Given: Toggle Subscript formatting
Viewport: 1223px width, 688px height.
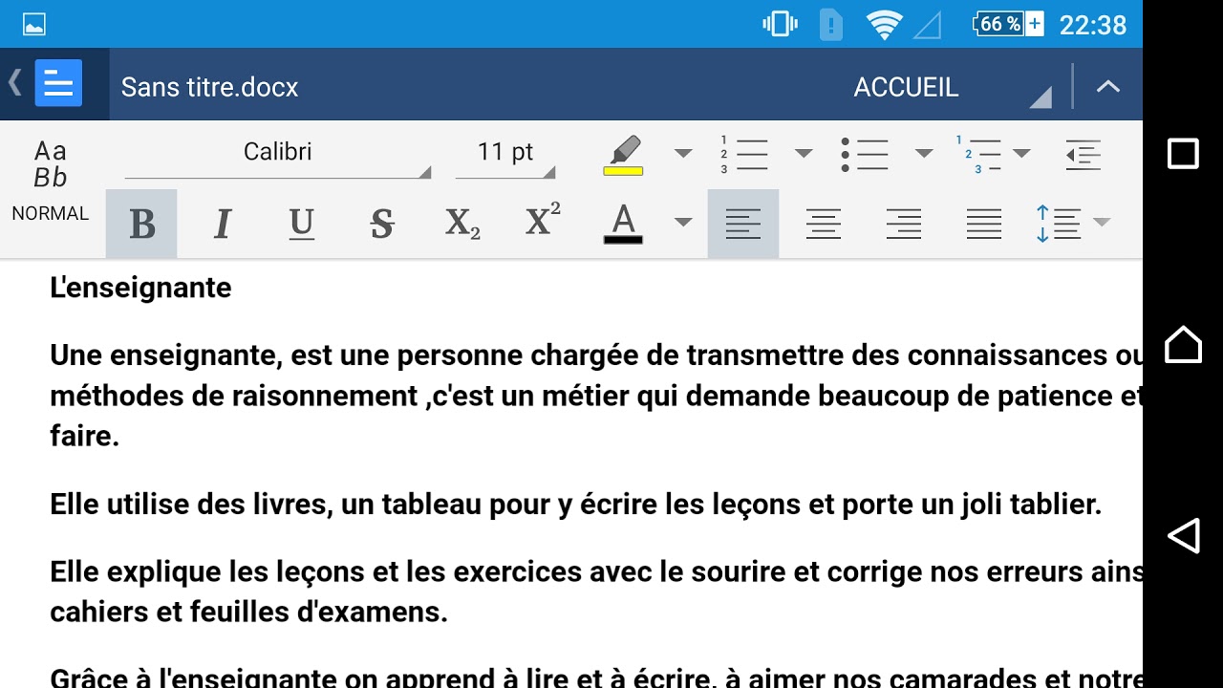Looking at the screenshot, I should [x=462, y=224].
